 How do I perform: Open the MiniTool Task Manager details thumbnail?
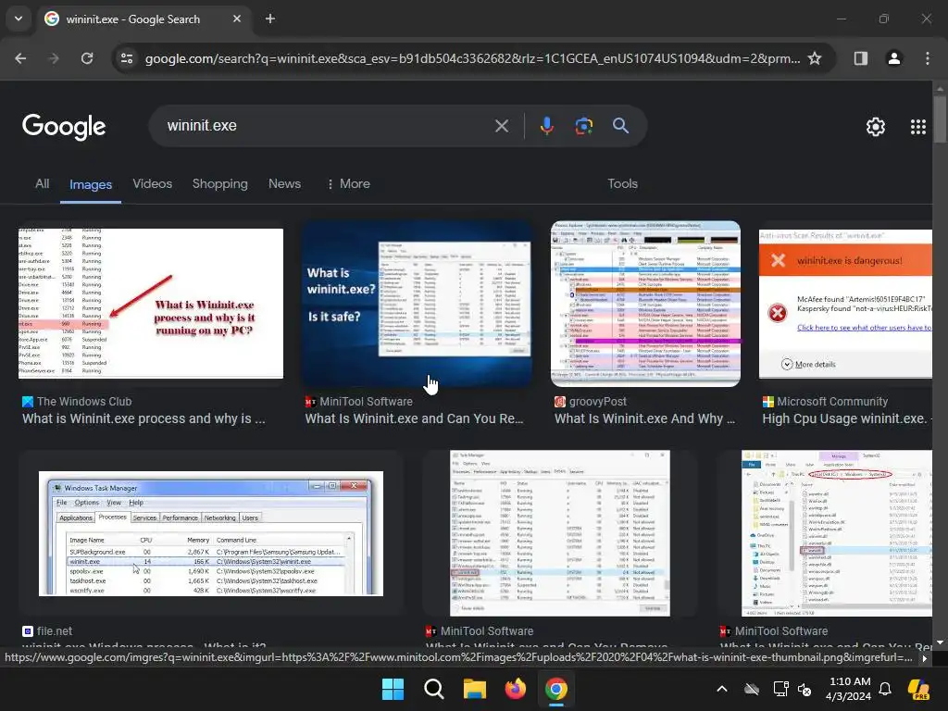pos(560,533)
